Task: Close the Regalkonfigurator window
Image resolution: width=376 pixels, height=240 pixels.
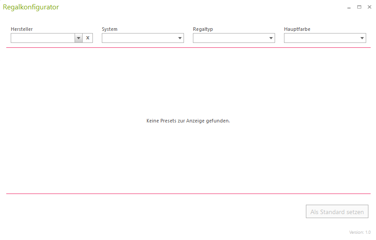Action: pyautogui.click(x=369, y=7)
